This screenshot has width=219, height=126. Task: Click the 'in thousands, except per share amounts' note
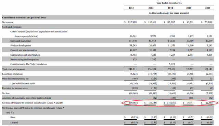tap(169, 13)
